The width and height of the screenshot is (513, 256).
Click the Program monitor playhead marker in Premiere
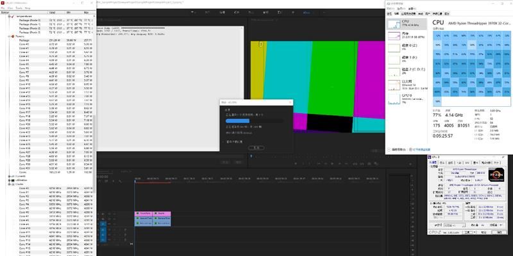(x=251, y=156)
